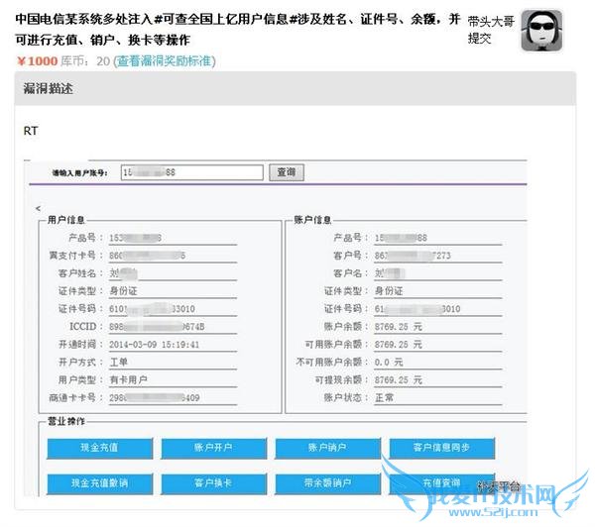Click the 账户销户 button
595x527 pixels.
click(x=327, y=448)
